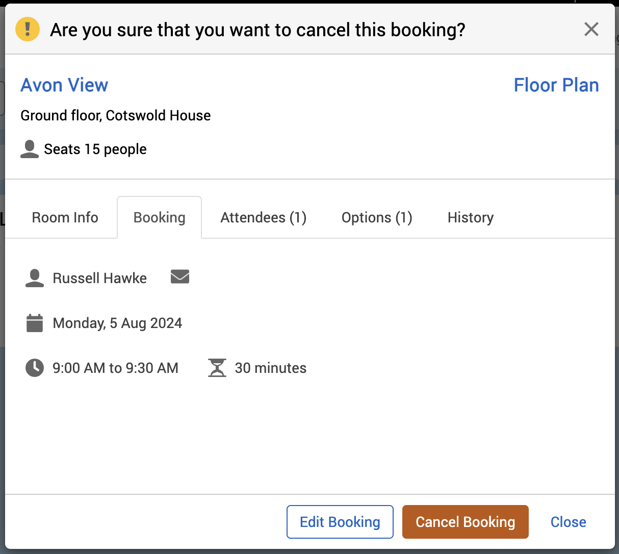The width and height of the screenshot is (619, 554).
Task: Click the clock icon beside the booking time
Action: point(35,368)
